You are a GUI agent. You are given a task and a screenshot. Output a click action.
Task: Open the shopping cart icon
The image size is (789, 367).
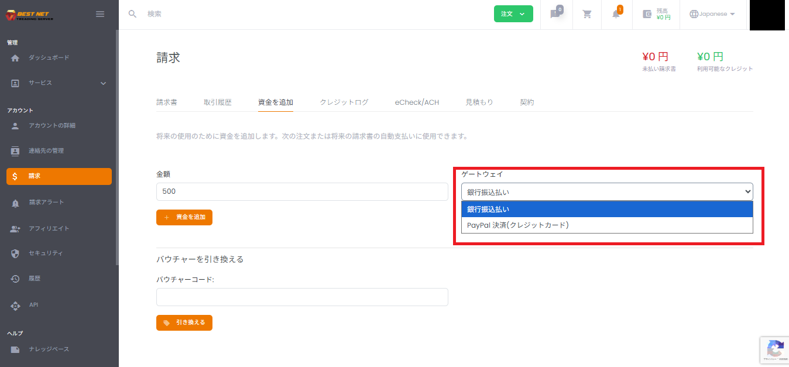point(586,14)
